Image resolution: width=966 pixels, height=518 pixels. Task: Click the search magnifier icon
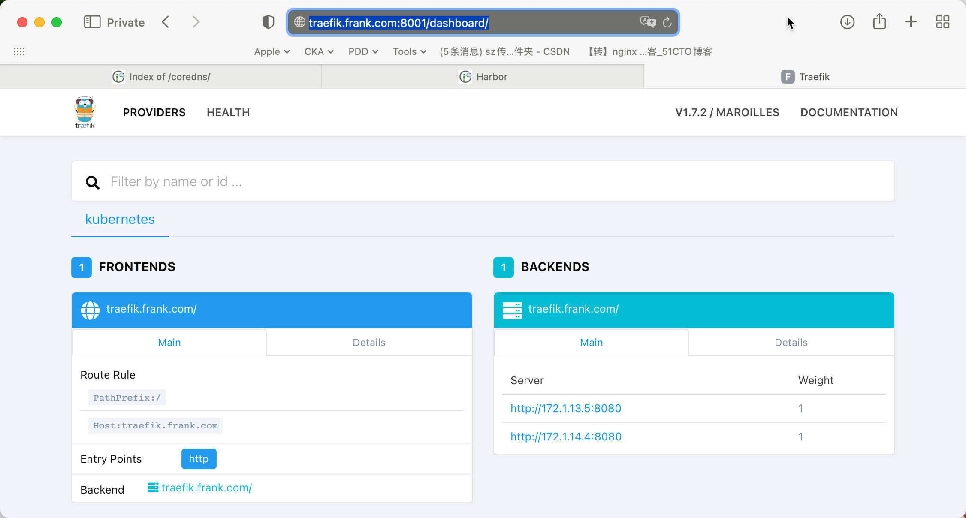92,182
